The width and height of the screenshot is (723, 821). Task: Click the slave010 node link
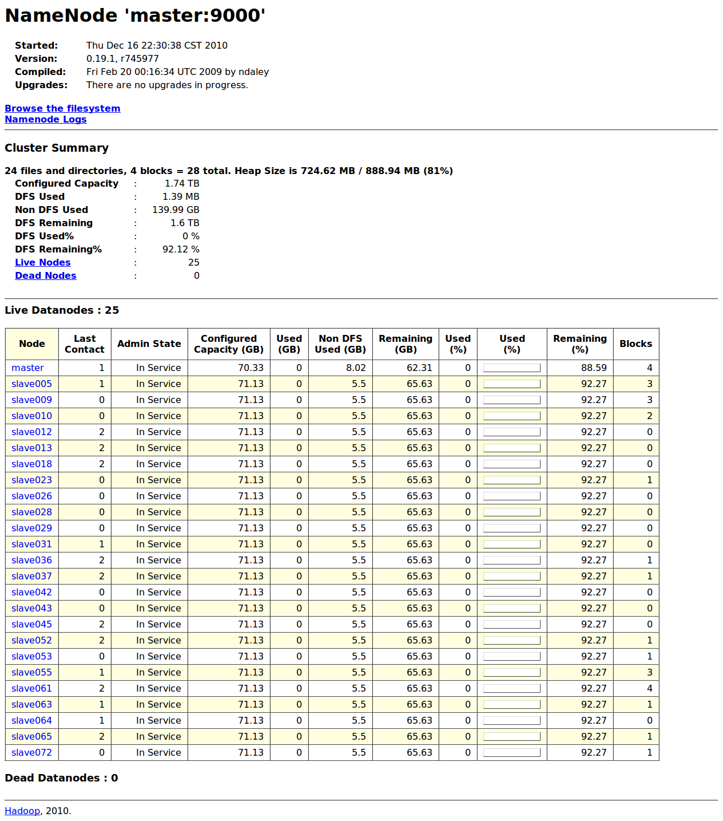point(31,416)
